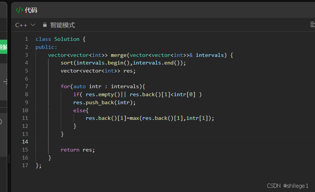
Task: Click the 'merge' function name
Action: [118, 55]
